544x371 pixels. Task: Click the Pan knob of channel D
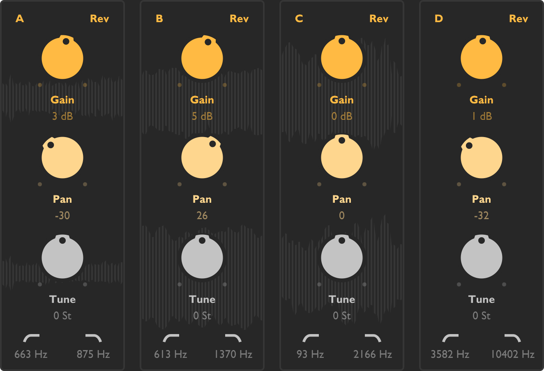482,157
